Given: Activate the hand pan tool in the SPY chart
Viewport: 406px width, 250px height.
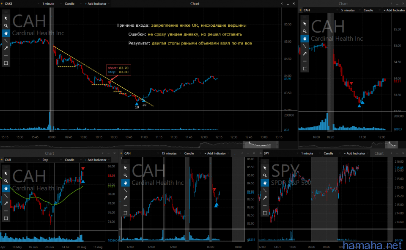Looking at the screenshot, I should [x=265, y=183].
